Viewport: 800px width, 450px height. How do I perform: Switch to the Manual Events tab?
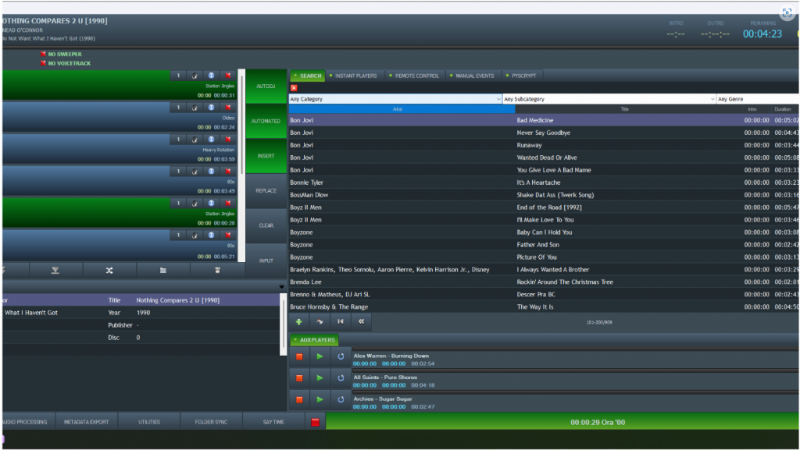pyautogui.click(x=472, y=76)
